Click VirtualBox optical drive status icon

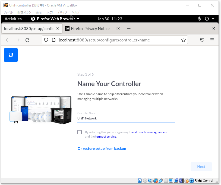[145, 180]
